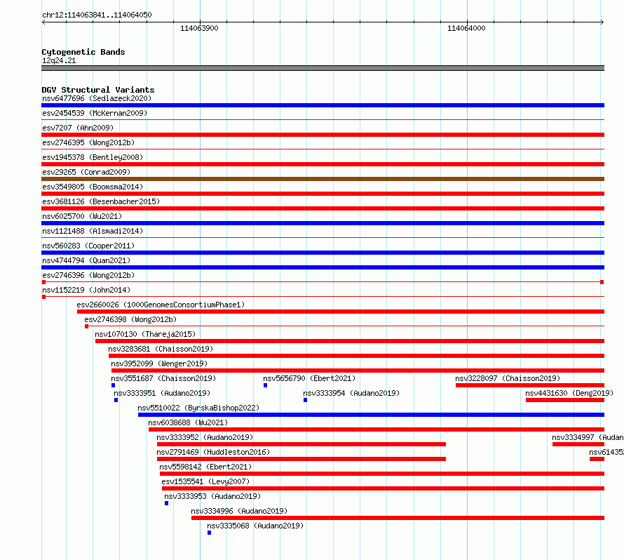The width and height of the screenshot is (624, 560).
Task: Click the esv1535541 (Levy2007) label
Action: pos(205,481)
